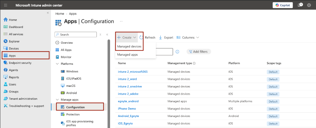The height and width of the screenshot is (128, 316).
Task: Click the Export download icon
Action: click(x=161, y=37)
